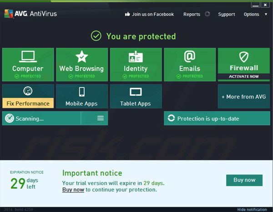Viewport: 273px width, 212px height.
Task: Open the Support menu
Action: point(227,14)
